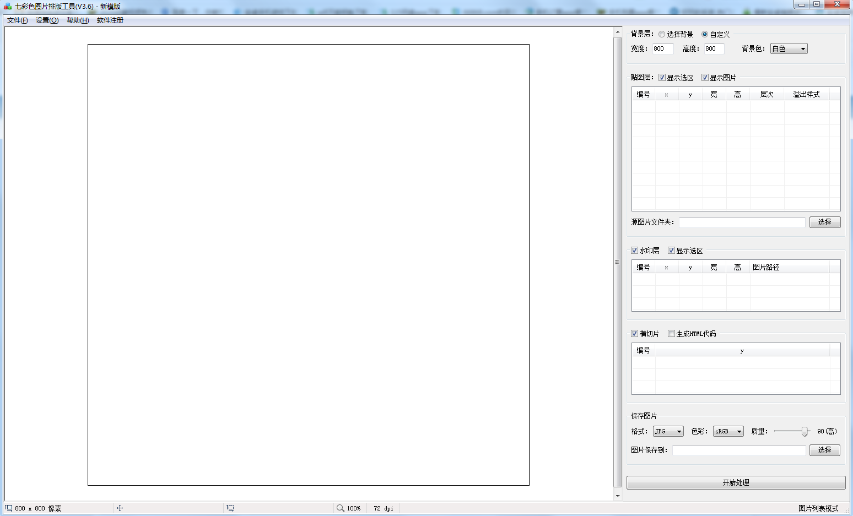Click the selection size icon in status bar
The width and height of the screenshot is (853, 516).
[230, 508]
